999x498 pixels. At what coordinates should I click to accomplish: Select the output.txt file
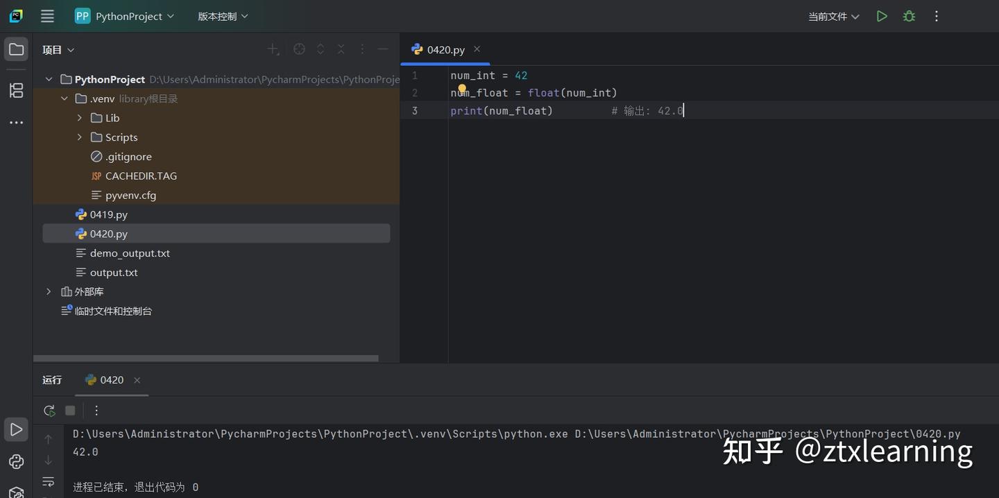click(107, 273)
